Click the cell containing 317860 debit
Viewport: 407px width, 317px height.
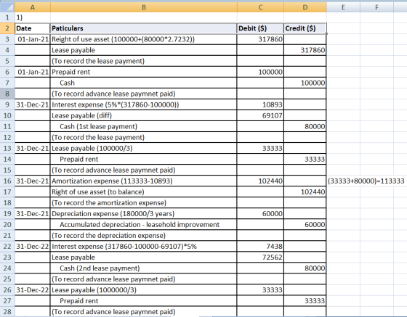click(260, 39)
